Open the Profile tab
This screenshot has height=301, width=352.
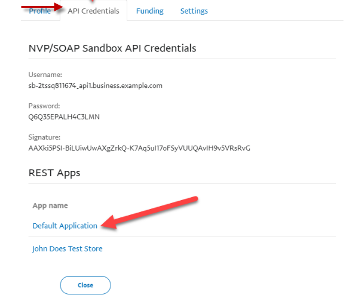coord(39,11)
